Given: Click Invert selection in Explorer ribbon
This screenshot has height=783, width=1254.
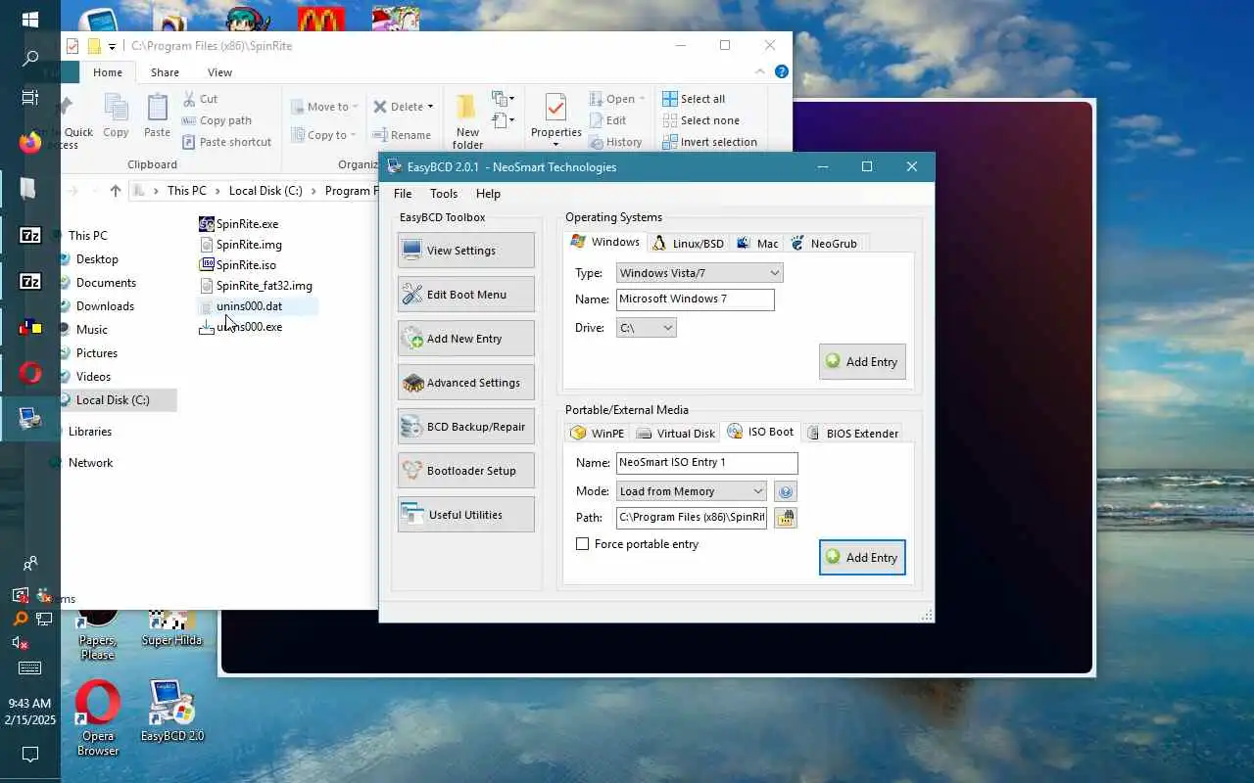Looking at the screenshot, I should click(709, 142).
